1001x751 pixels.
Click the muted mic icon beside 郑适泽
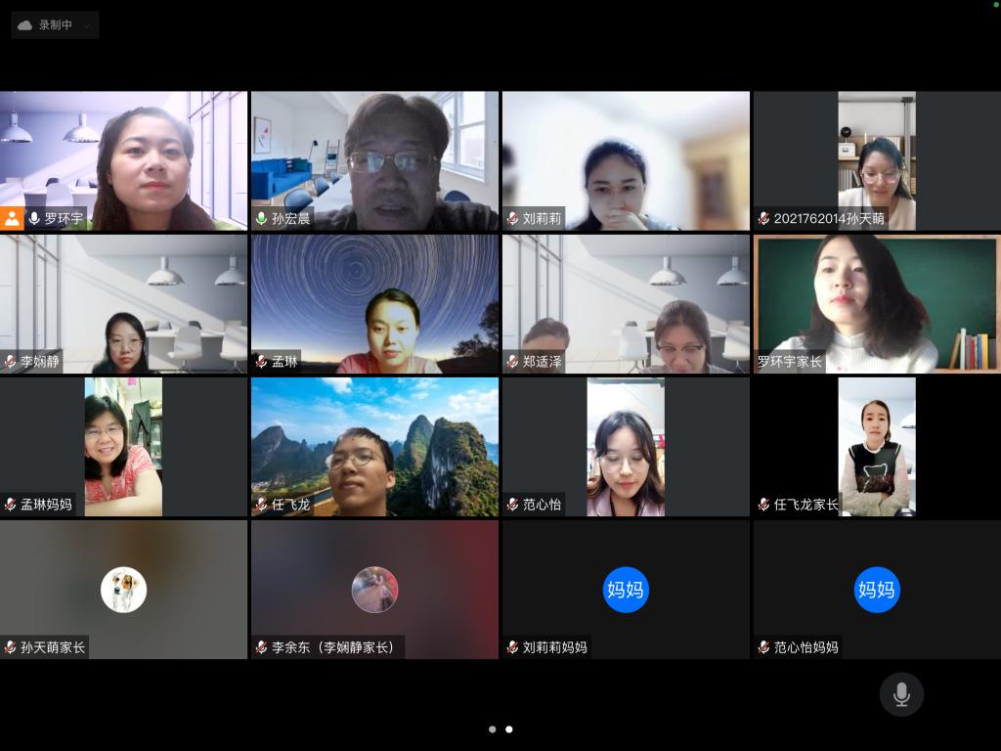pyautogui.click(x=512, y=362)
